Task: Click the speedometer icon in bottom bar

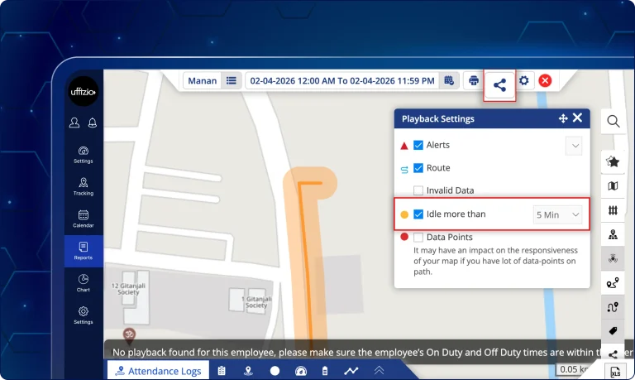Action: click(x=300, y=371)
